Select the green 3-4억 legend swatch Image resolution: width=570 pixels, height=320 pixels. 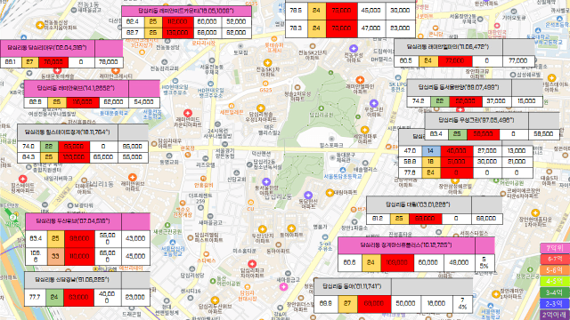click(x=555, y=292)
